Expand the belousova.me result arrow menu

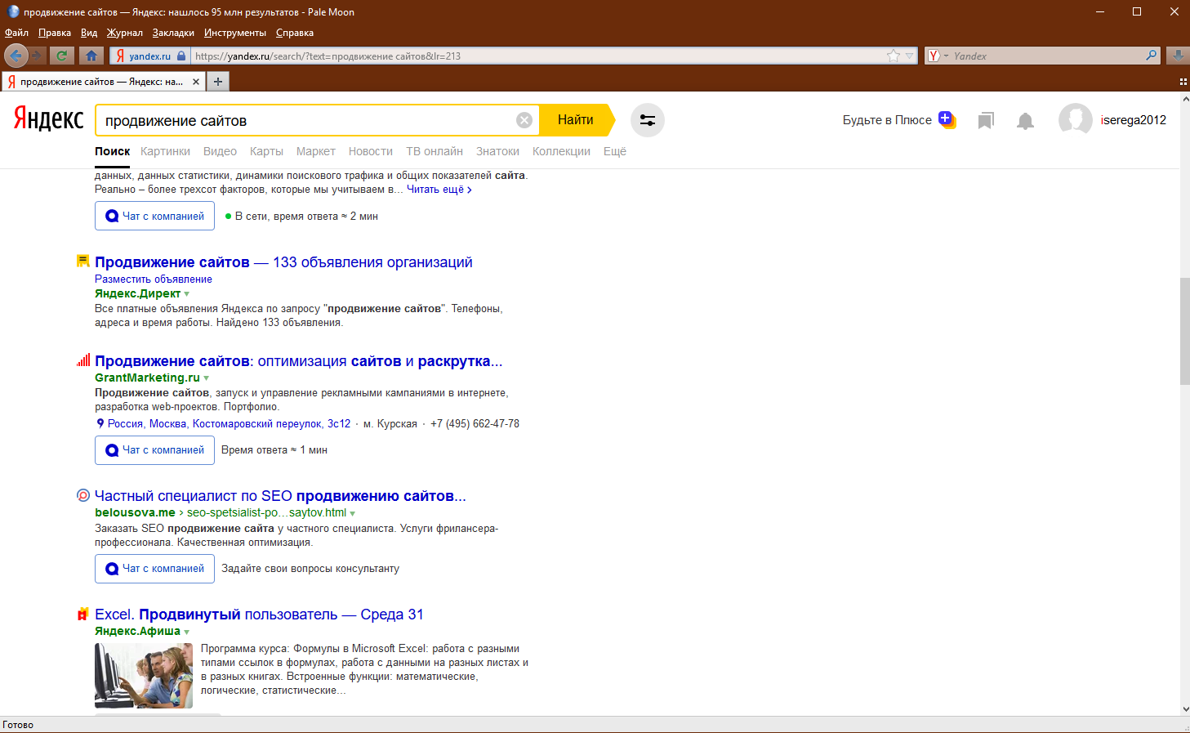353,513
